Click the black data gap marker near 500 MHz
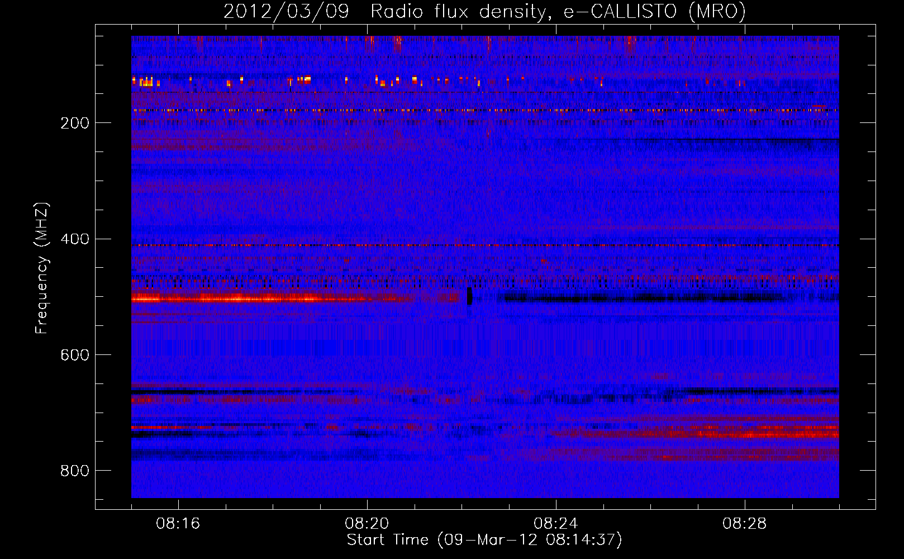 [469, 296]
